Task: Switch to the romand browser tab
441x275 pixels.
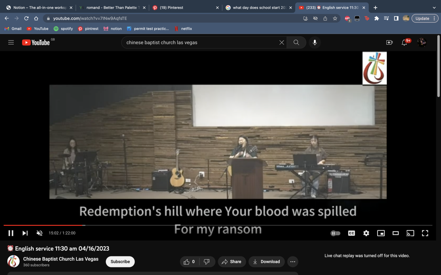Action: (113, 8)
